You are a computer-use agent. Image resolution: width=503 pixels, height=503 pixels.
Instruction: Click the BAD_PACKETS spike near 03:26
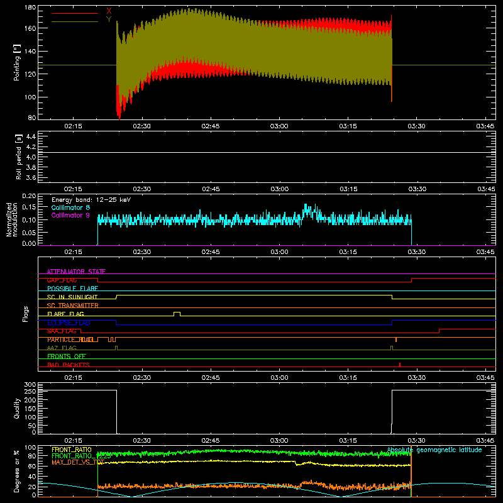click(400, 365)
